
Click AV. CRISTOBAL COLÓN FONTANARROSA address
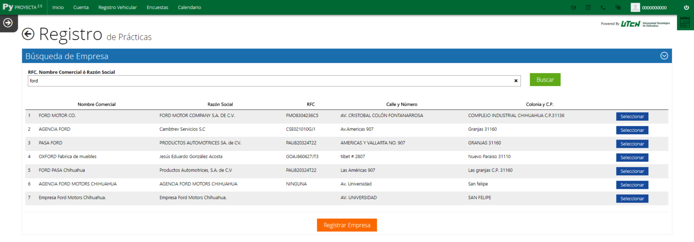(x=382, y=115)
